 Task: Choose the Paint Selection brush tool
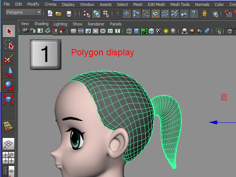(9, 58)
